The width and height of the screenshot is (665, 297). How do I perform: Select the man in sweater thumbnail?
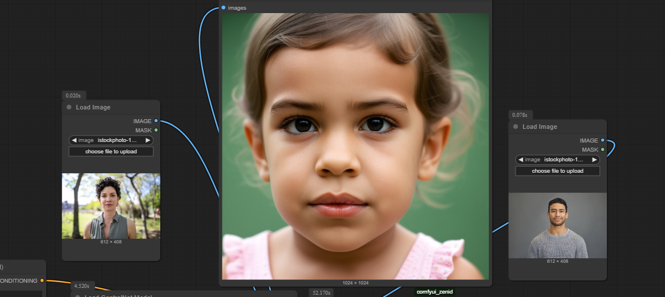(558, 225)
